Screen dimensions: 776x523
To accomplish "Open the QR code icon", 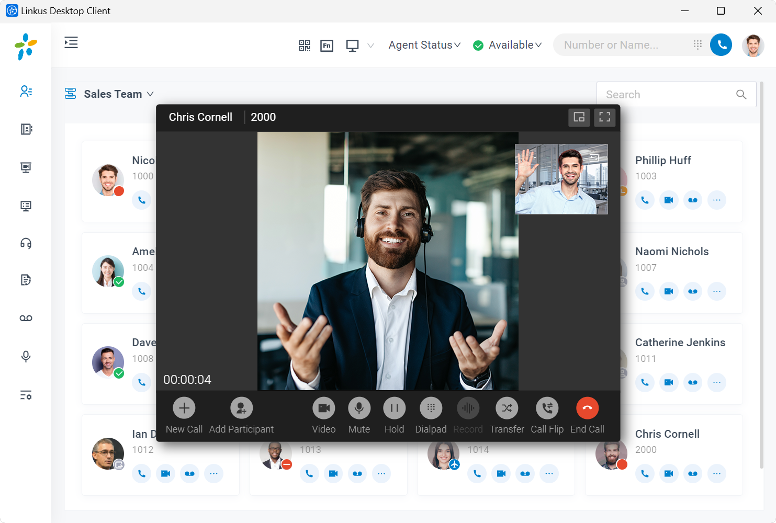I will point(305,46).
